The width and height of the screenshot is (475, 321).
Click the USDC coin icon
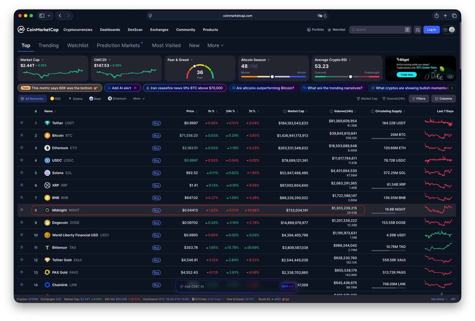47,160
